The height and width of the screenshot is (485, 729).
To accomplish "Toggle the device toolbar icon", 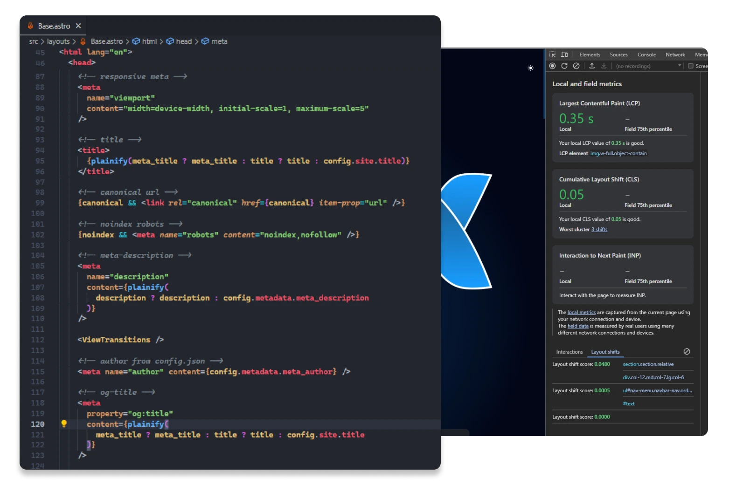I will [x=564, y=55].
